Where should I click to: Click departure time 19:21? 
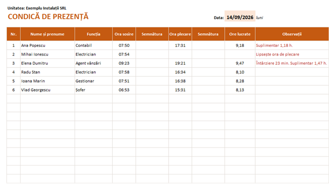click(x=180, y=63)
